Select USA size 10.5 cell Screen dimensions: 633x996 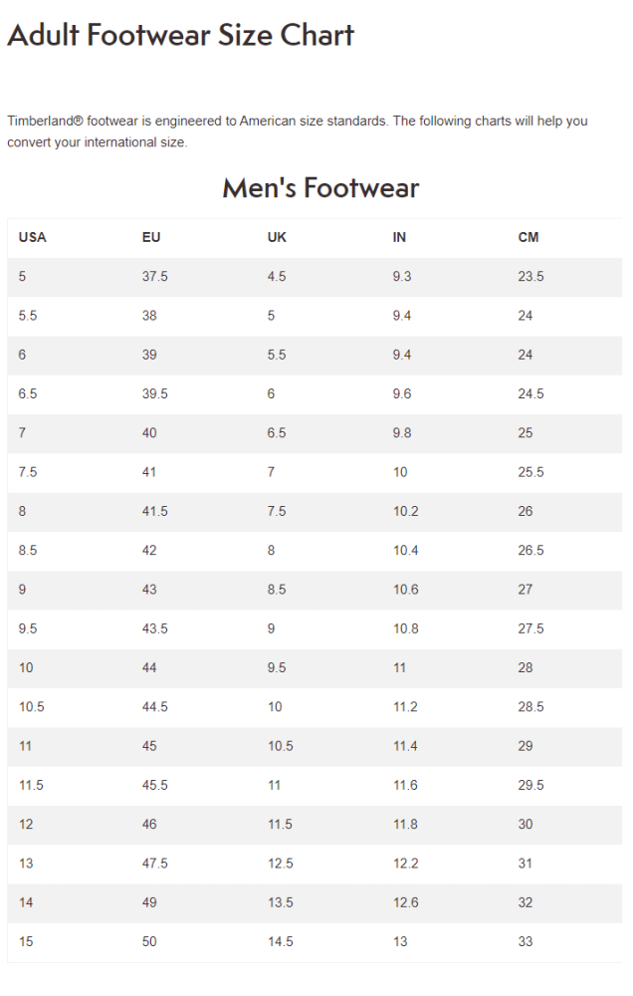31,707
